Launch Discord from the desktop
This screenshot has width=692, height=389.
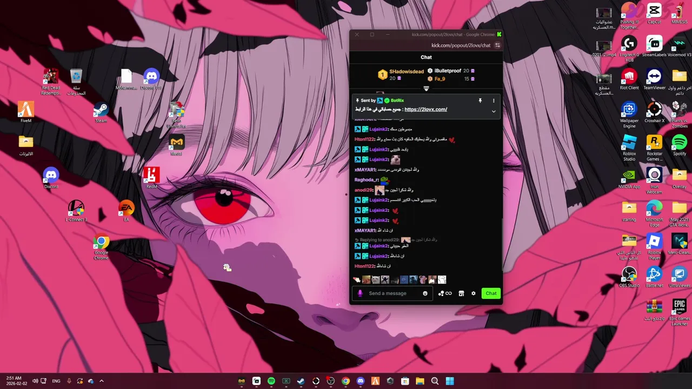[51, 179]
